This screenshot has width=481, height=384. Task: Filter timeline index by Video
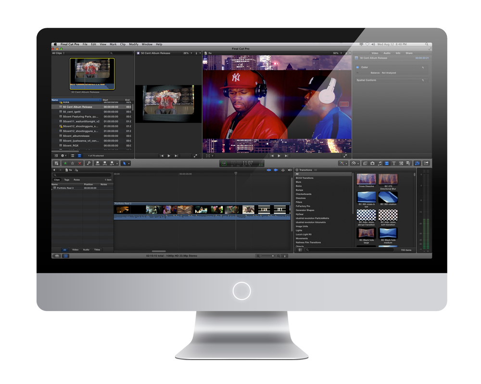[x=75, y=250]
